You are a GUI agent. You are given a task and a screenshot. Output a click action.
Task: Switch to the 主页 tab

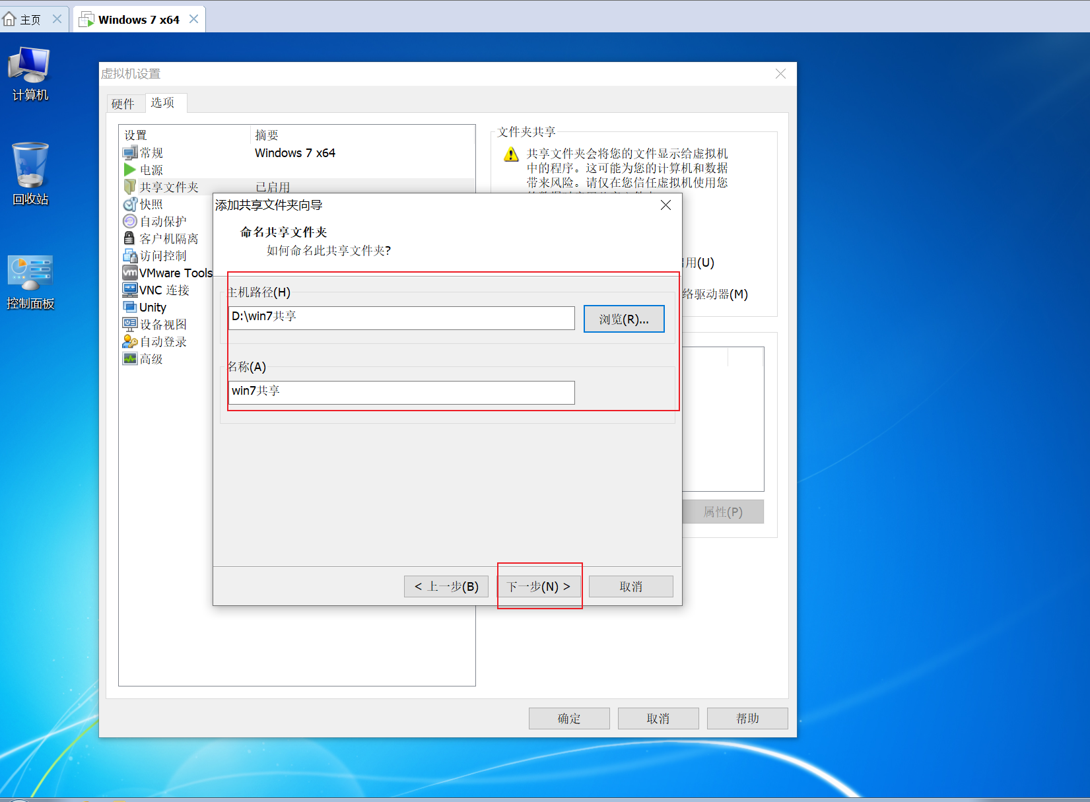[34, 19]
